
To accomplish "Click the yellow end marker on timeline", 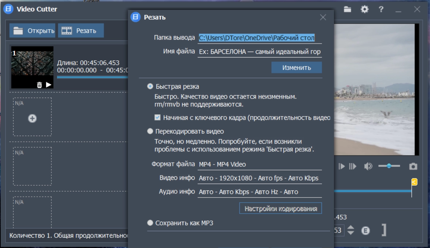I will click(414, 182).
